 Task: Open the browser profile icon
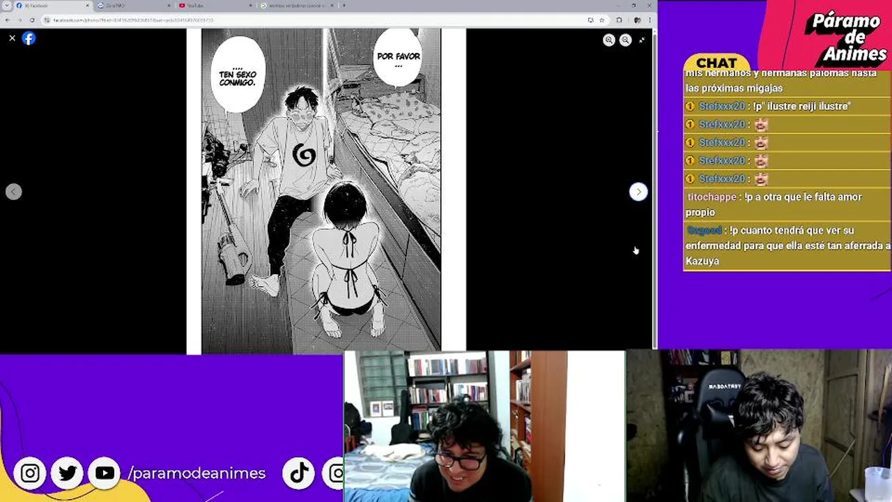637,20
